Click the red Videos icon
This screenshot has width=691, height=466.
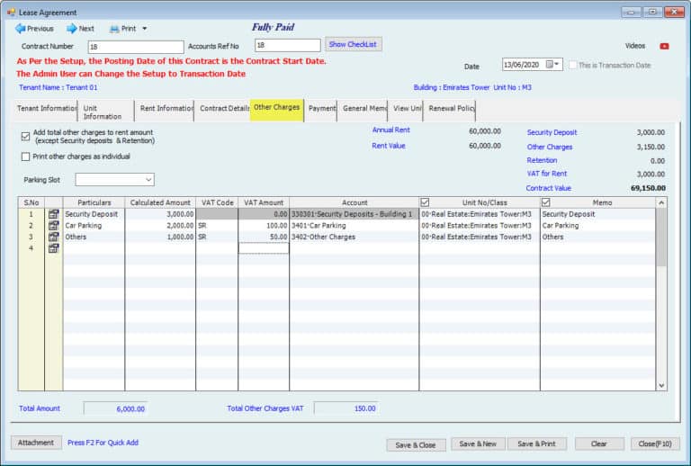tap(664, 46)
